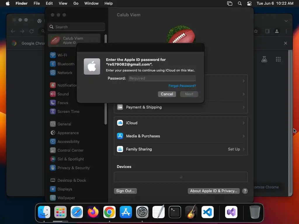Open iCloud row chevron
299x224 pixels.
244,123
